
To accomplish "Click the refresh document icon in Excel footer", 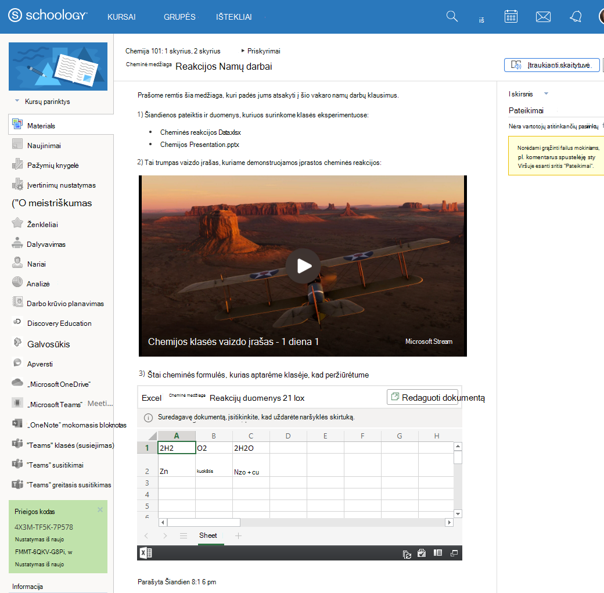I will pos(407,554).
